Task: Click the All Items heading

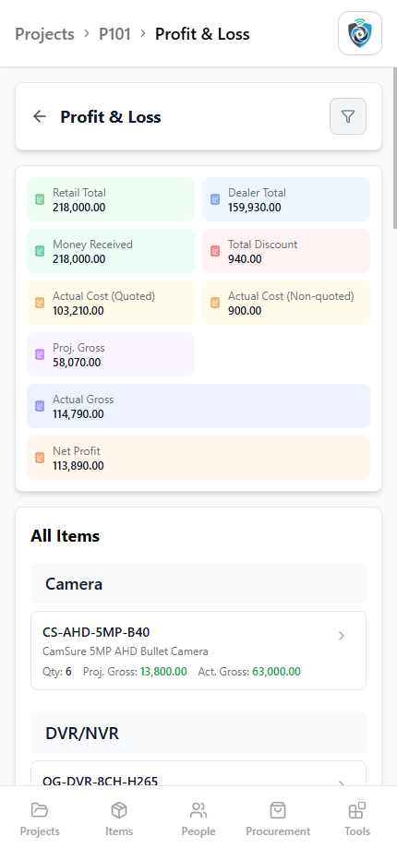Action: [x=66, y=536]
